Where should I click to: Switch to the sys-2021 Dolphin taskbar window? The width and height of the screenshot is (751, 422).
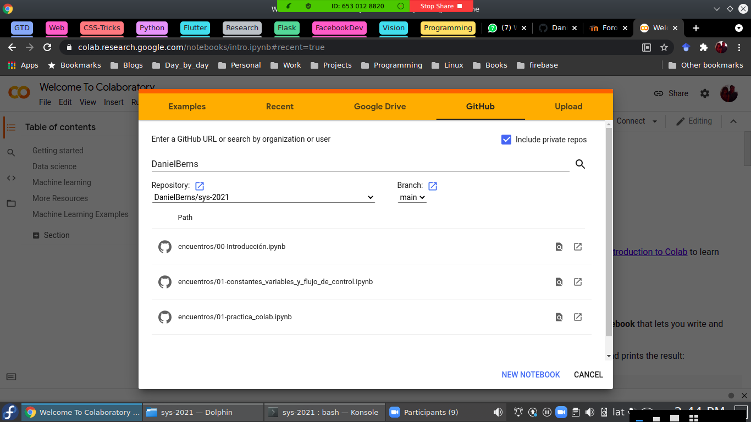(x=203, y=412)
